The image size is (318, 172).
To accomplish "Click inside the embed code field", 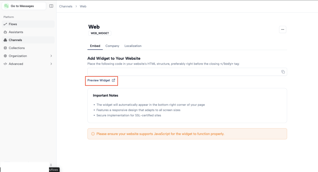I will coord(183,72).
